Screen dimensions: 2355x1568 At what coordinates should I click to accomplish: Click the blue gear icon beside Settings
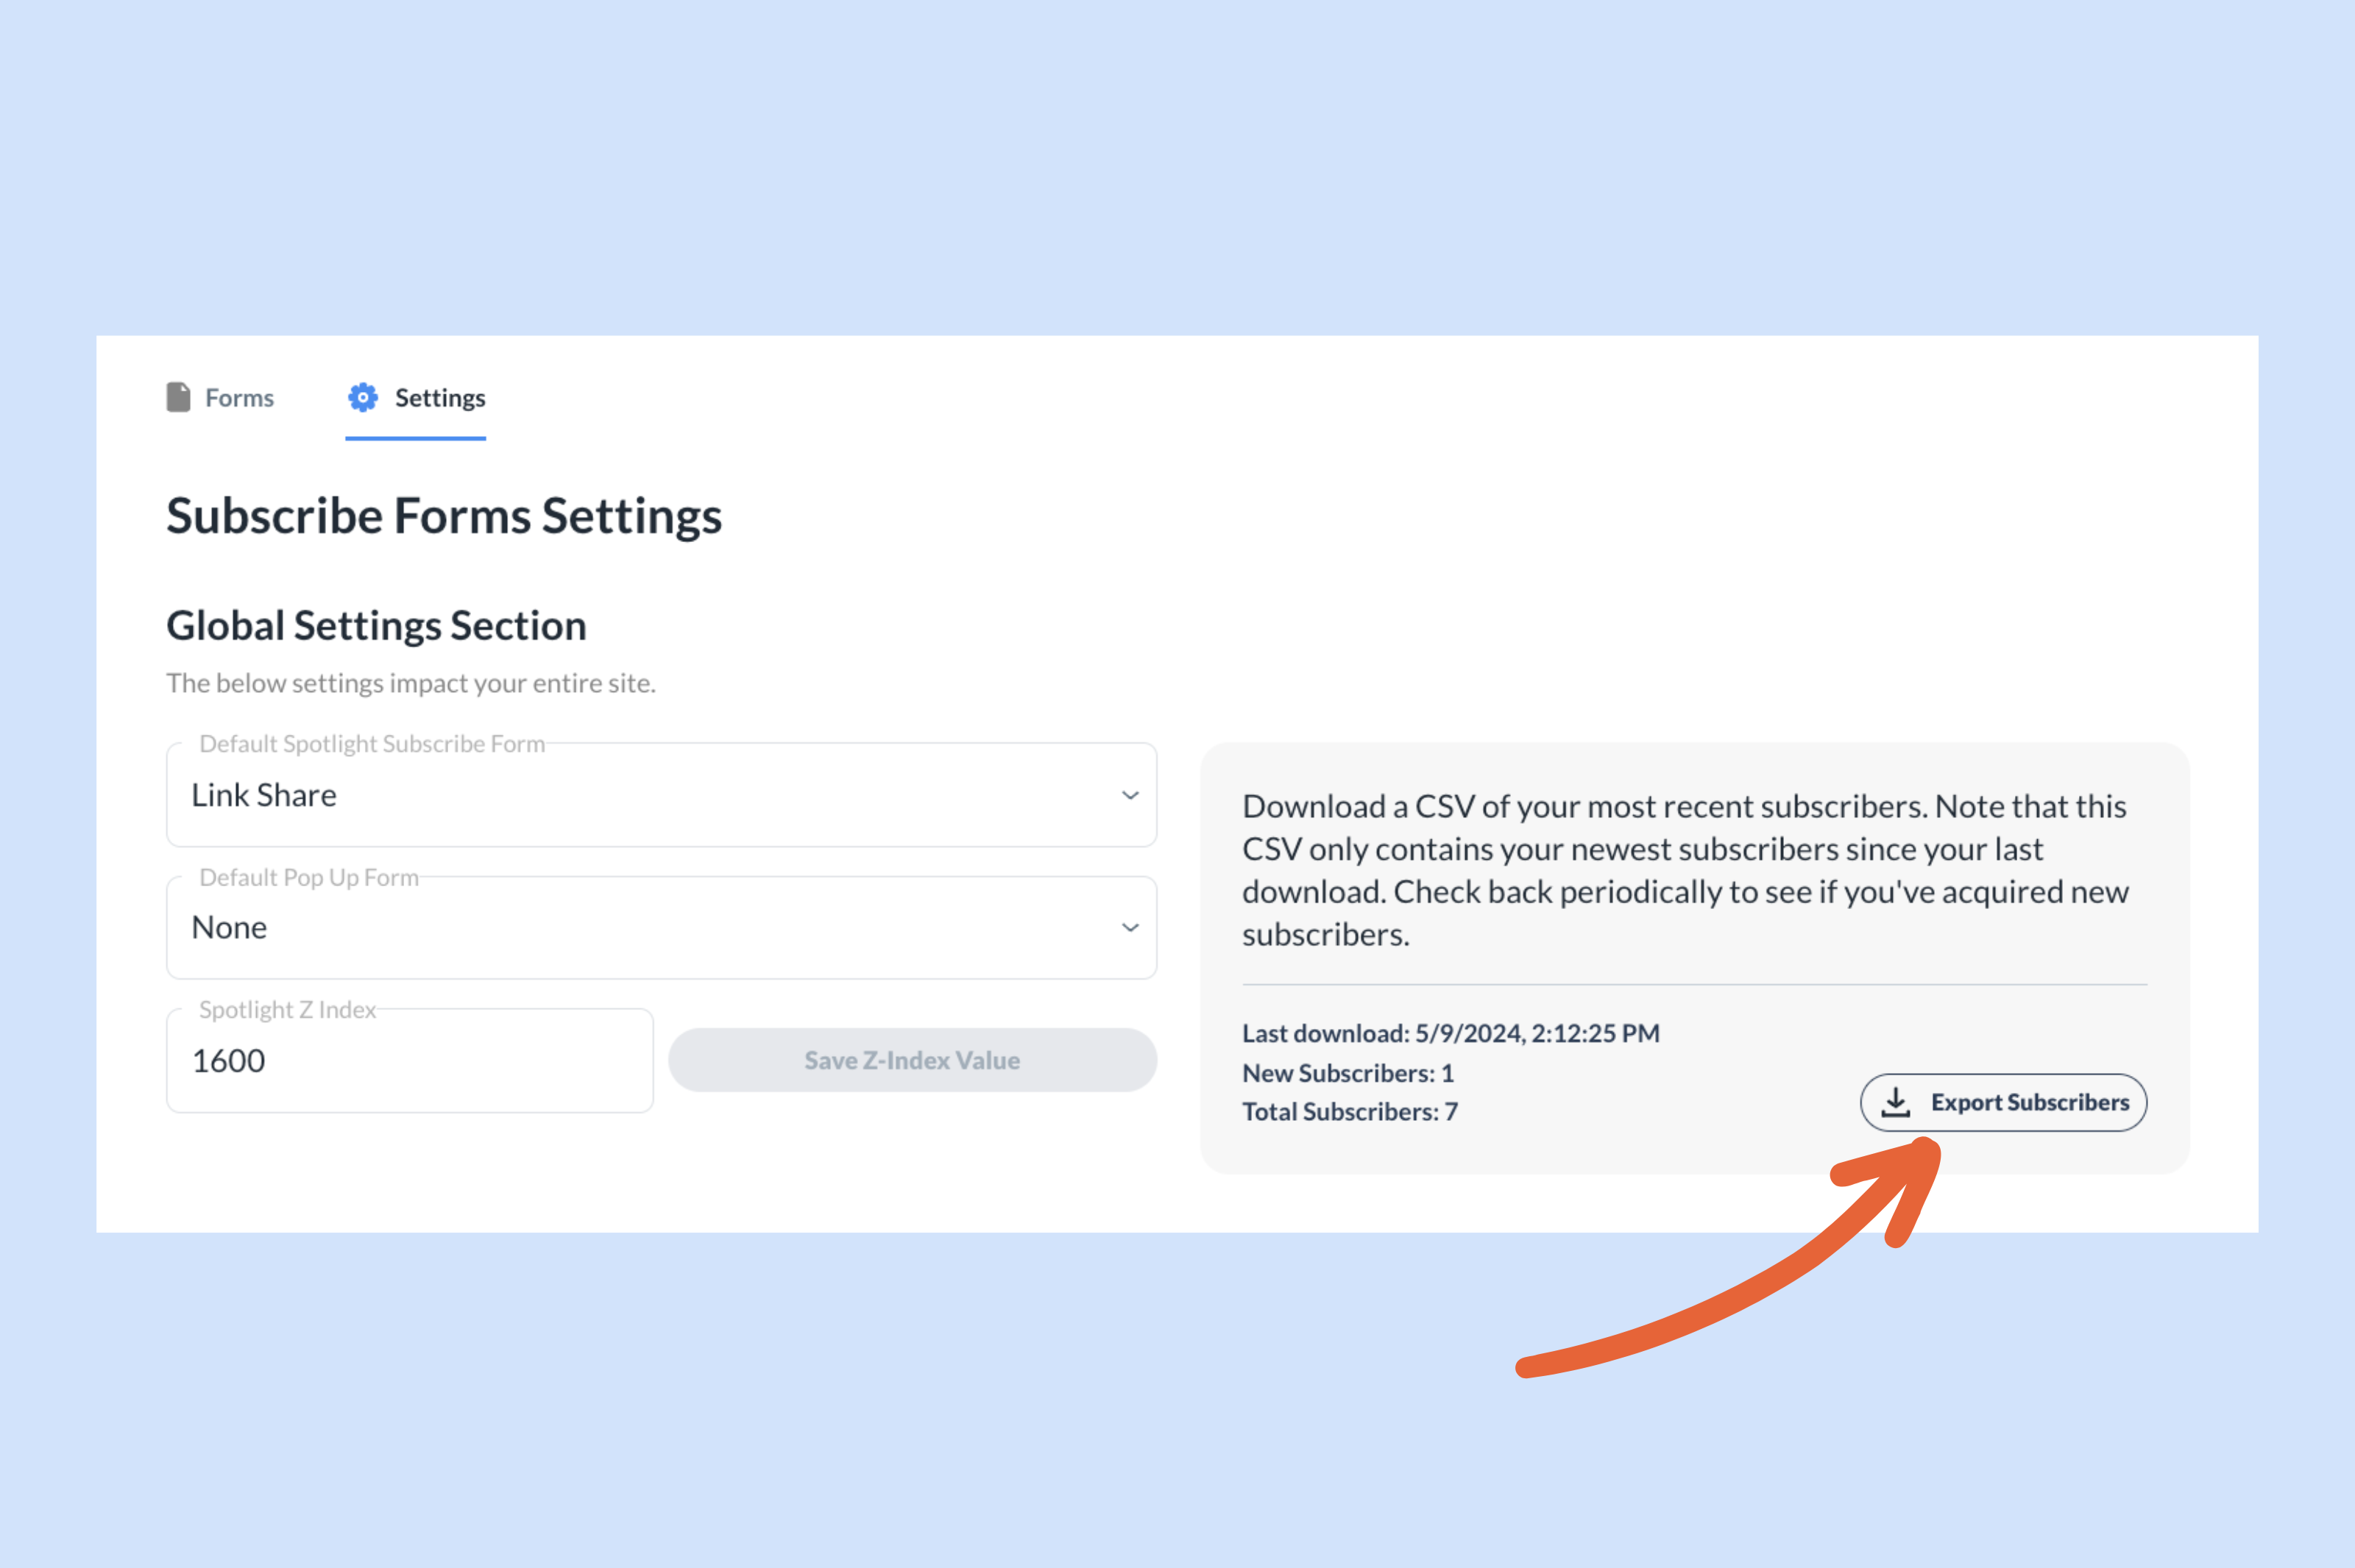click(x=362, y=397)
